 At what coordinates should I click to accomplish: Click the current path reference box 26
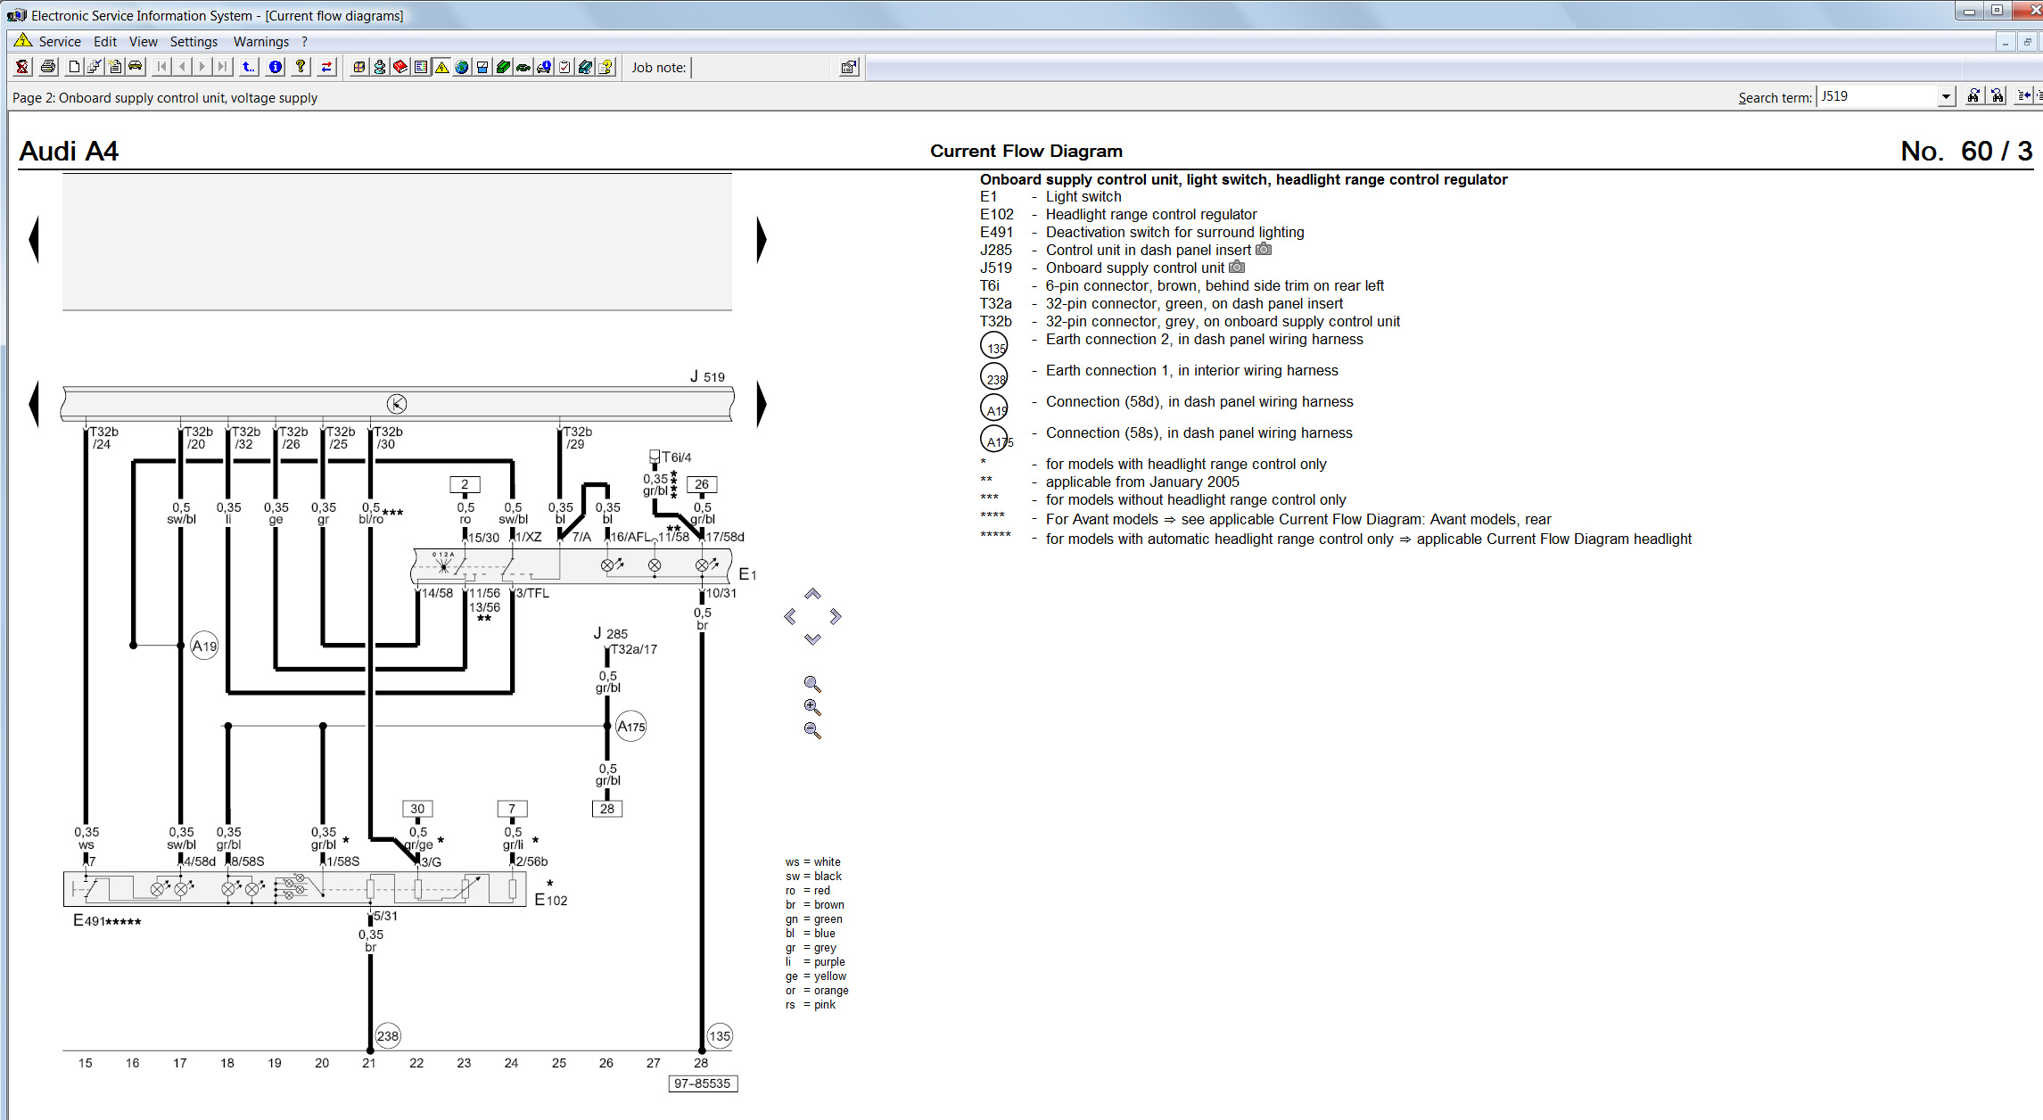tap(702, 484)
